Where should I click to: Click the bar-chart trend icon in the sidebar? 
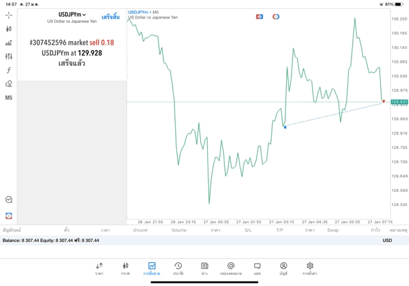click(x=8, y=43)
